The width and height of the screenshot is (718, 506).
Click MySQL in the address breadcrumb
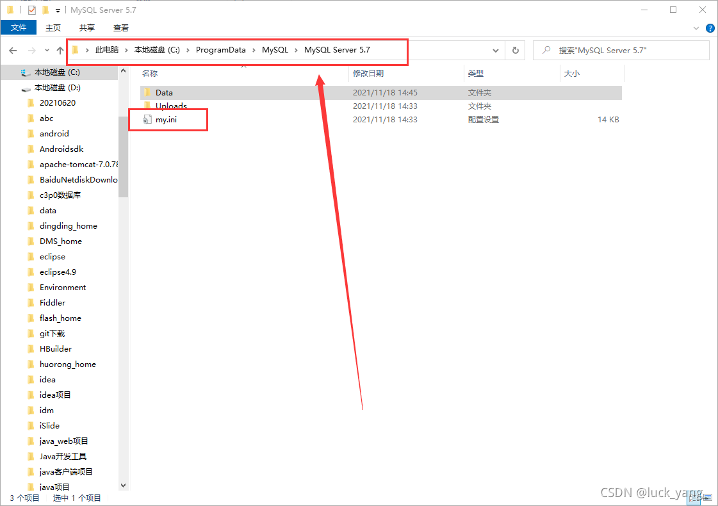pyautogui.click(x=275, y=50)
